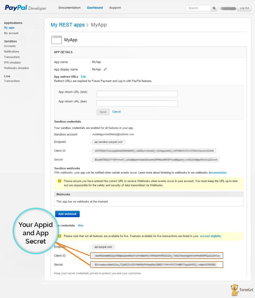Click the live Secret field

[x=155, y=264]
